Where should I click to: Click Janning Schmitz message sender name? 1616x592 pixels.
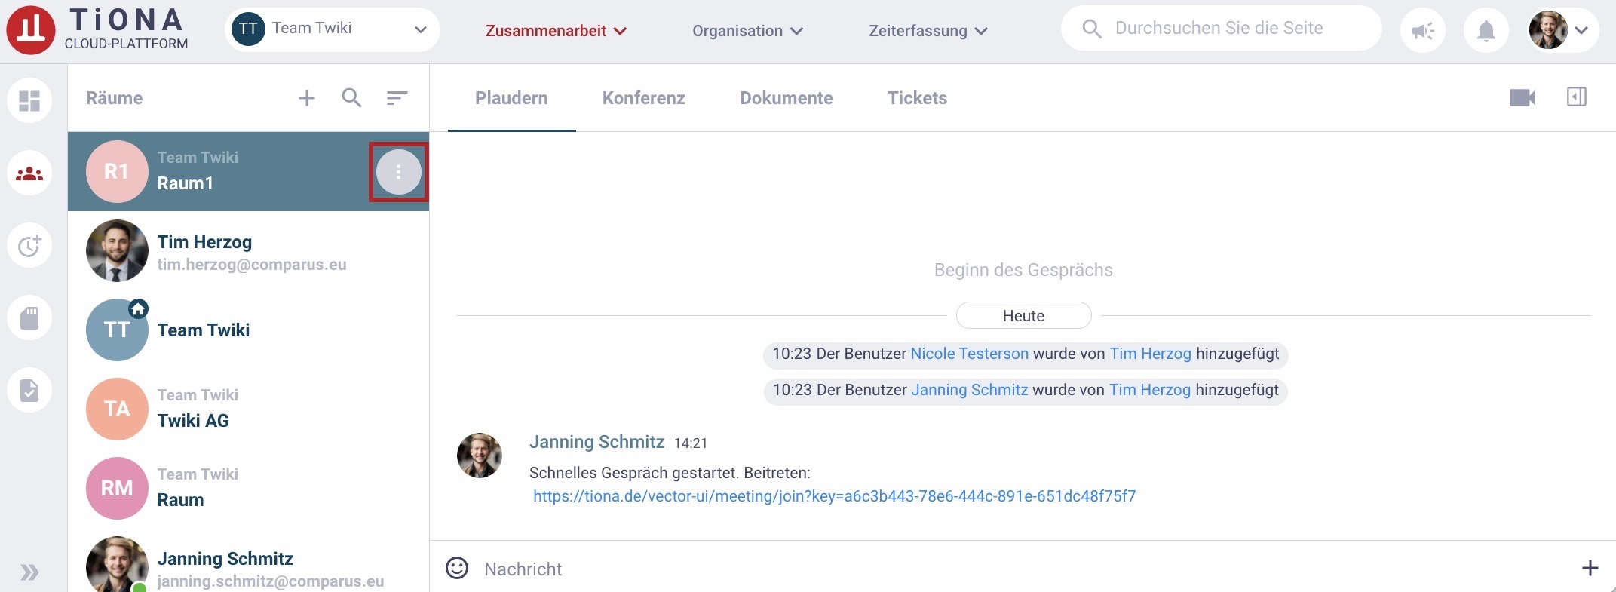[596, 442]
